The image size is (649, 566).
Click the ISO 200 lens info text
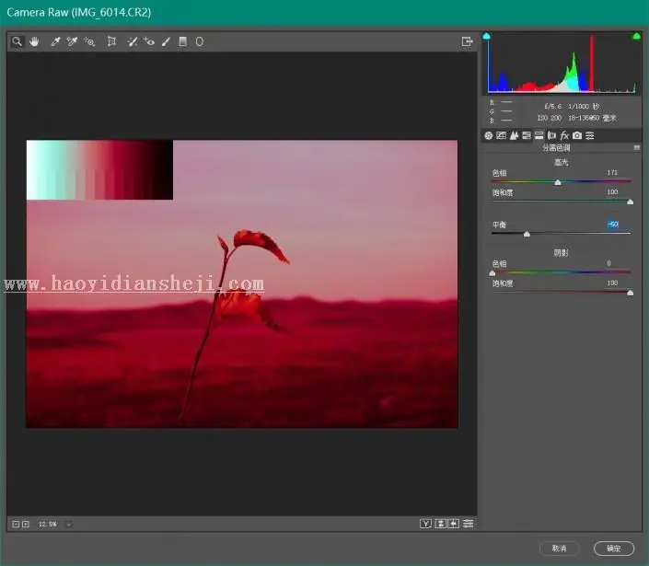pos(576,118)
